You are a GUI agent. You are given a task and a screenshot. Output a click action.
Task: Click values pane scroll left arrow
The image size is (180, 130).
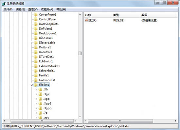86,121
